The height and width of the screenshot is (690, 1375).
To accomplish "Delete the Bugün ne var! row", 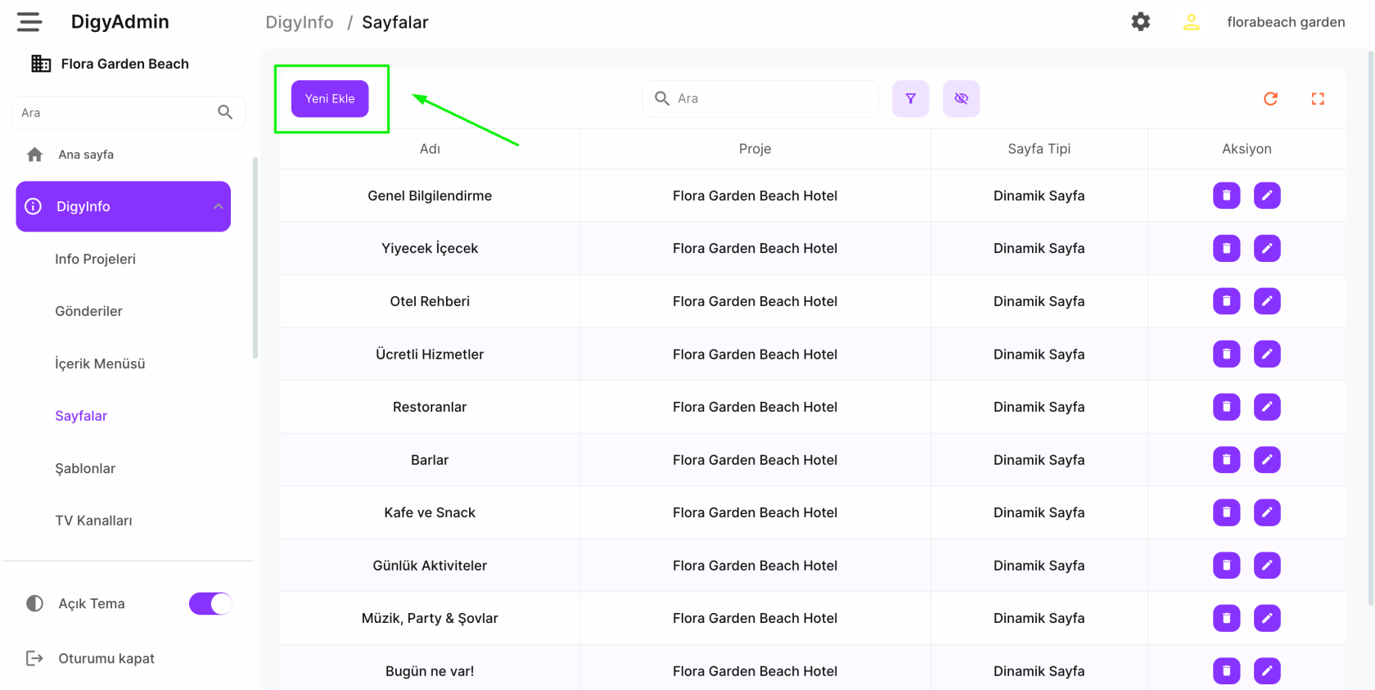I will click(1226, 671).
